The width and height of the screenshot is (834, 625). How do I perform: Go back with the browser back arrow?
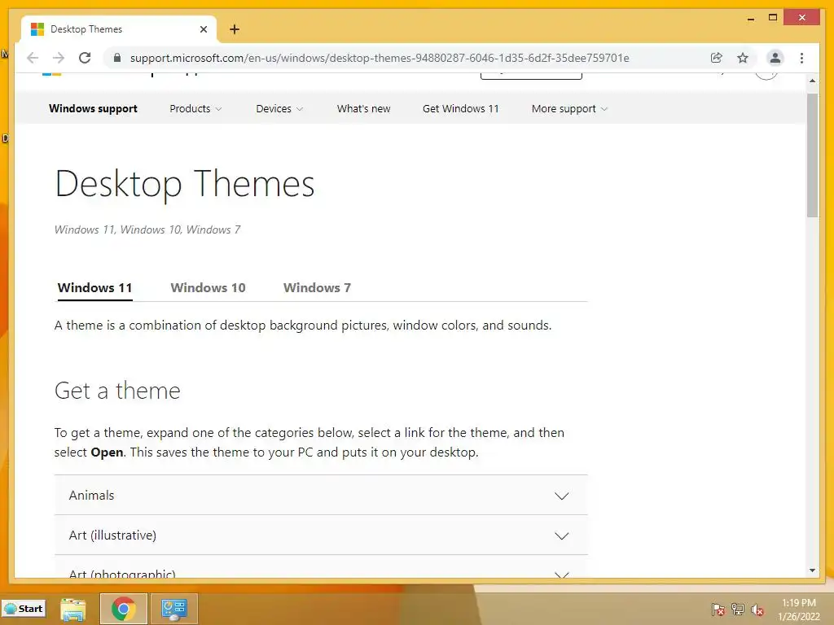[x=33, y=58]
